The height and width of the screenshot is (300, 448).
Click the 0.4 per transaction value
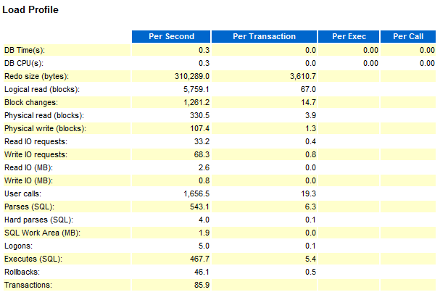[310, 142]
